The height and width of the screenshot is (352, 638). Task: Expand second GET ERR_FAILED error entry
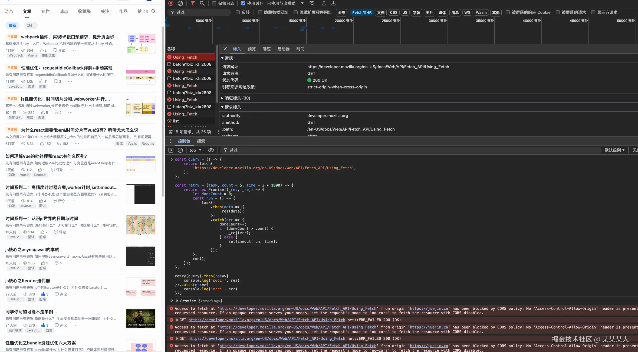point(177,338)
